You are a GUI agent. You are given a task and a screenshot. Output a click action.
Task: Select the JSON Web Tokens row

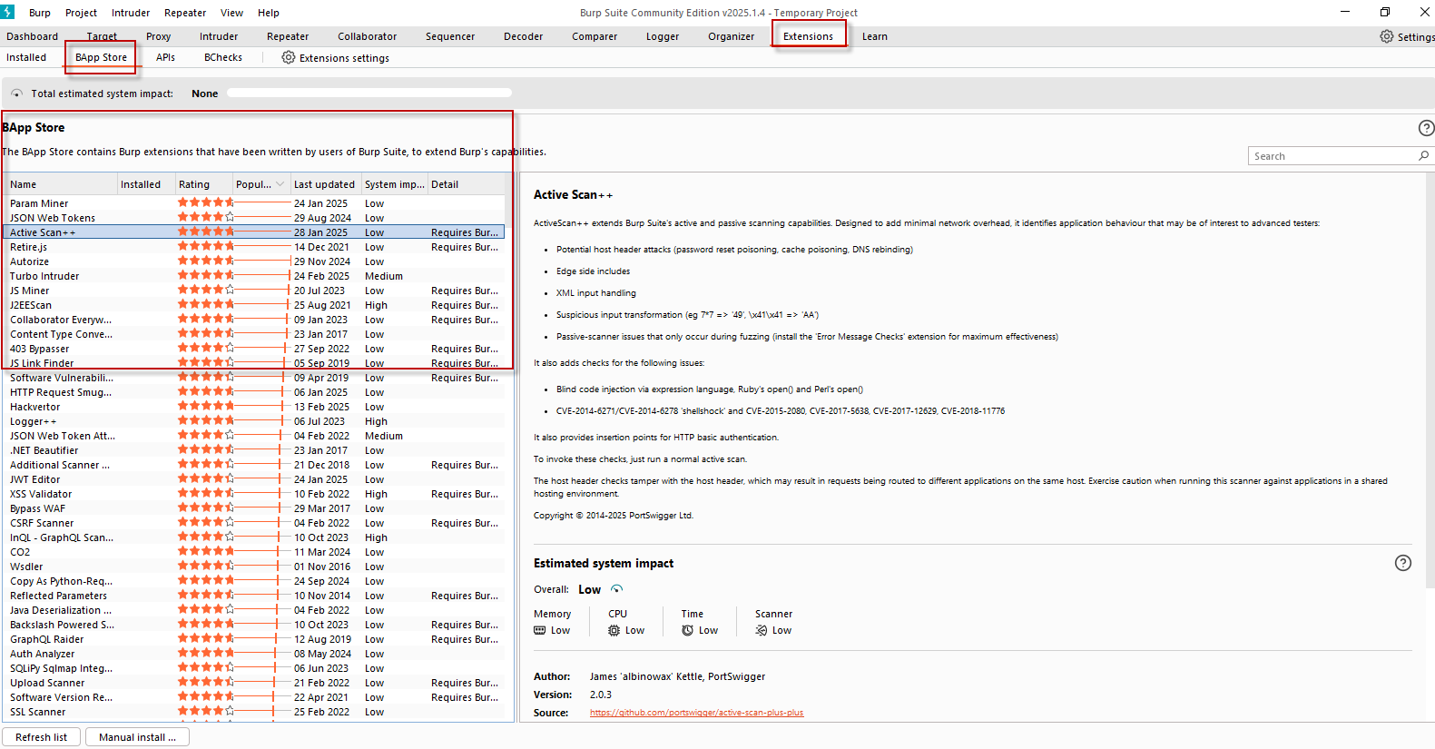click(255, 218)
